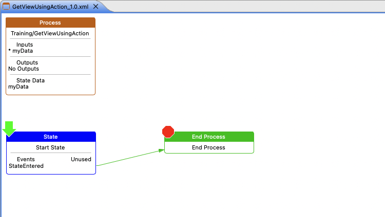This screenshot has height=217, width=385.
Task: Click the red stop octagon icon
Action: tap(168, 132)
